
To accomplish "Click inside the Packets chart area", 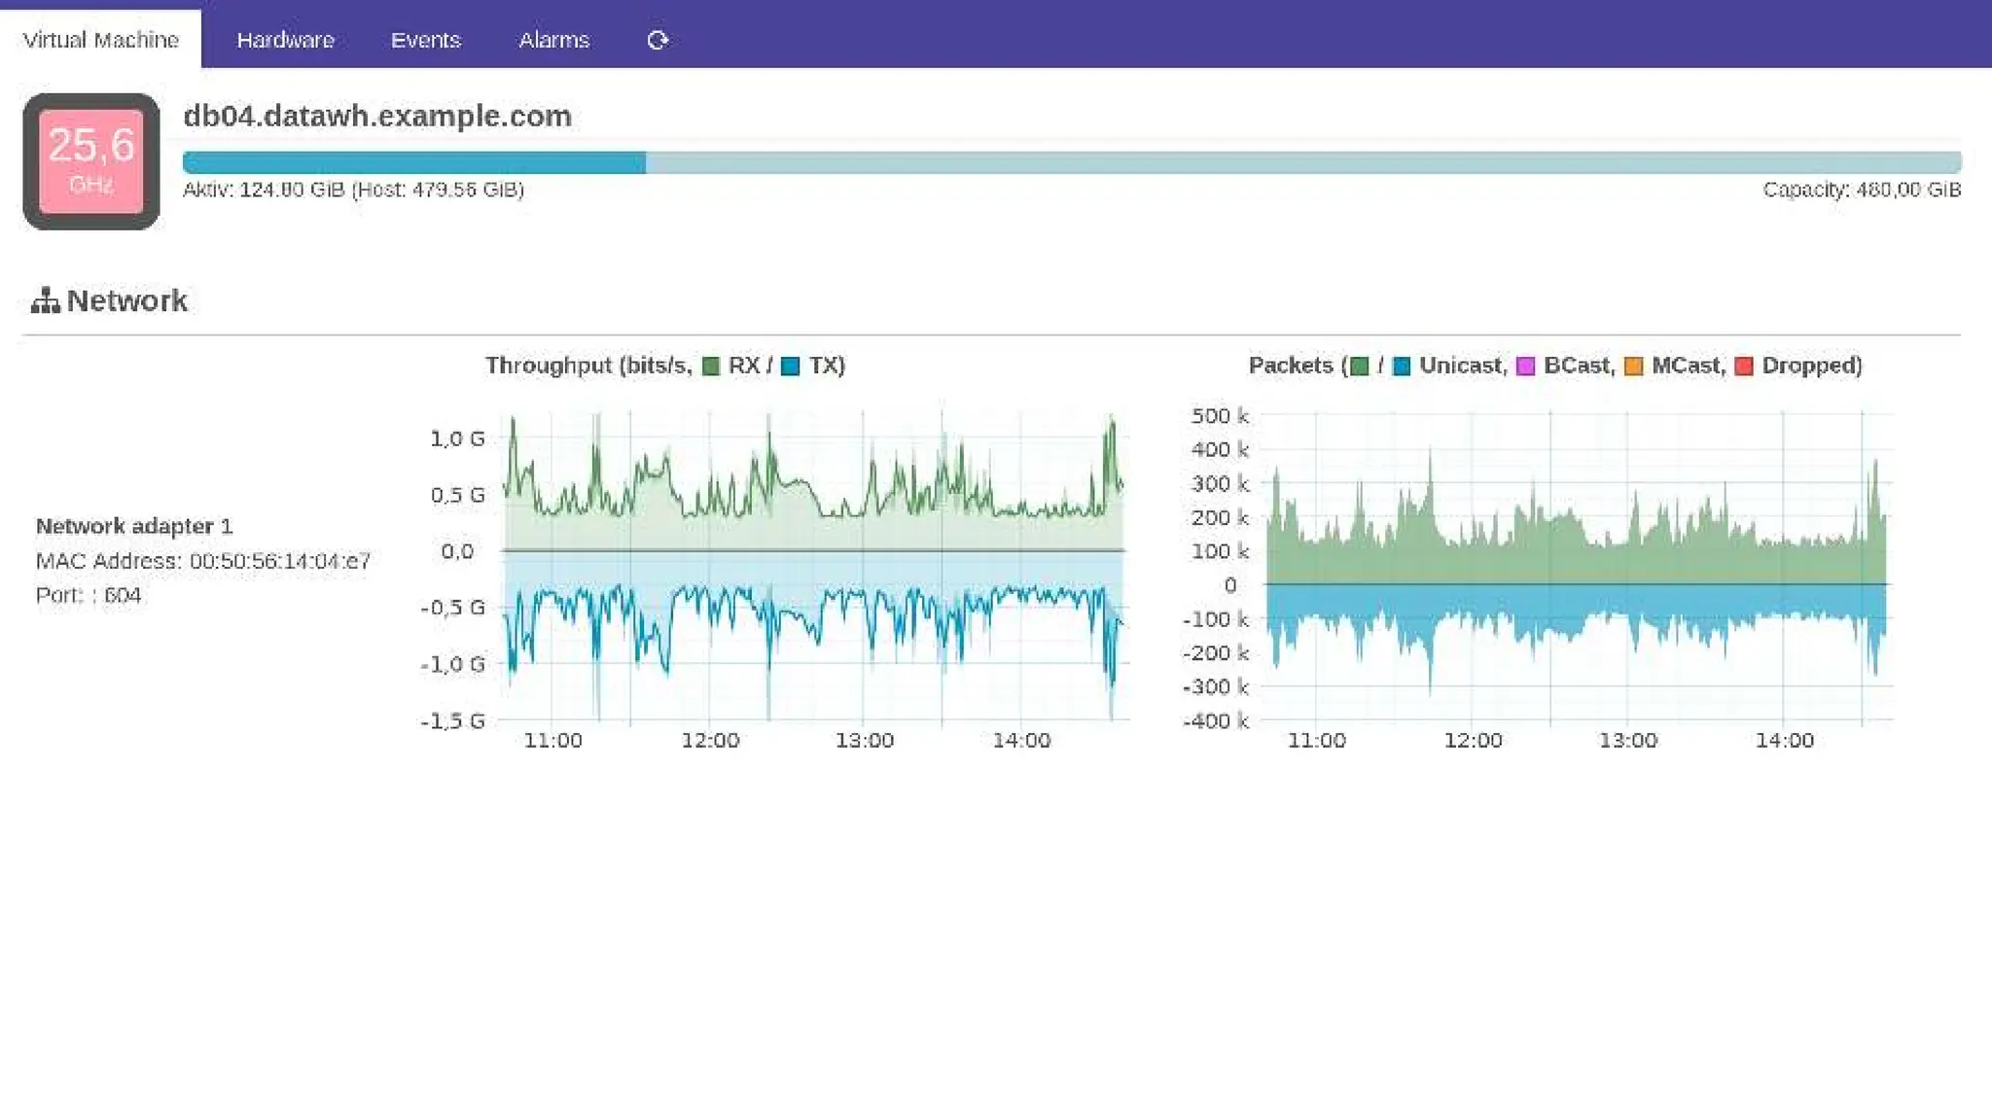I will [1576, 564].
